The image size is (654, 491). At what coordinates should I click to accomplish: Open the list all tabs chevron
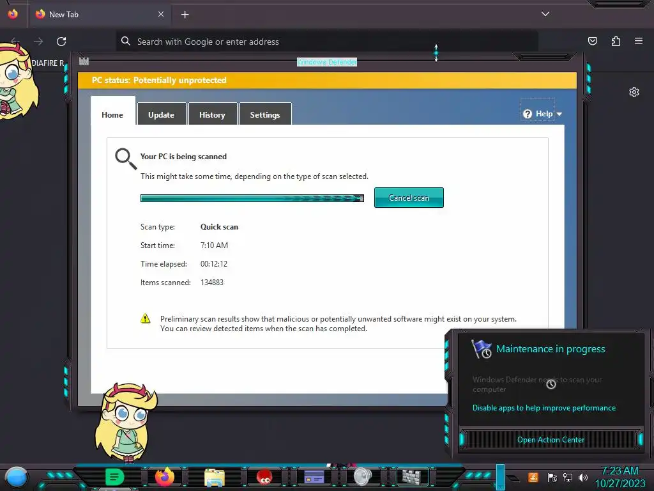(545, 14)
